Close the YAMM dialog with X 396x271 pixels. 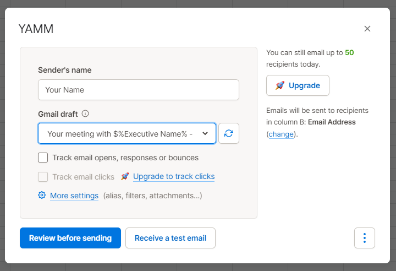pos(367,29)
